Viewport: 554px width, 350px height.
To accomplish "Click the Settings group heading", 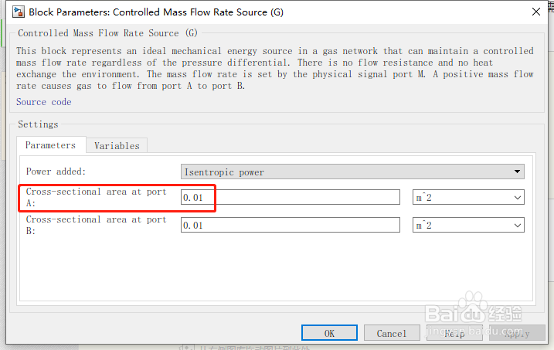I will coord(38,124).
